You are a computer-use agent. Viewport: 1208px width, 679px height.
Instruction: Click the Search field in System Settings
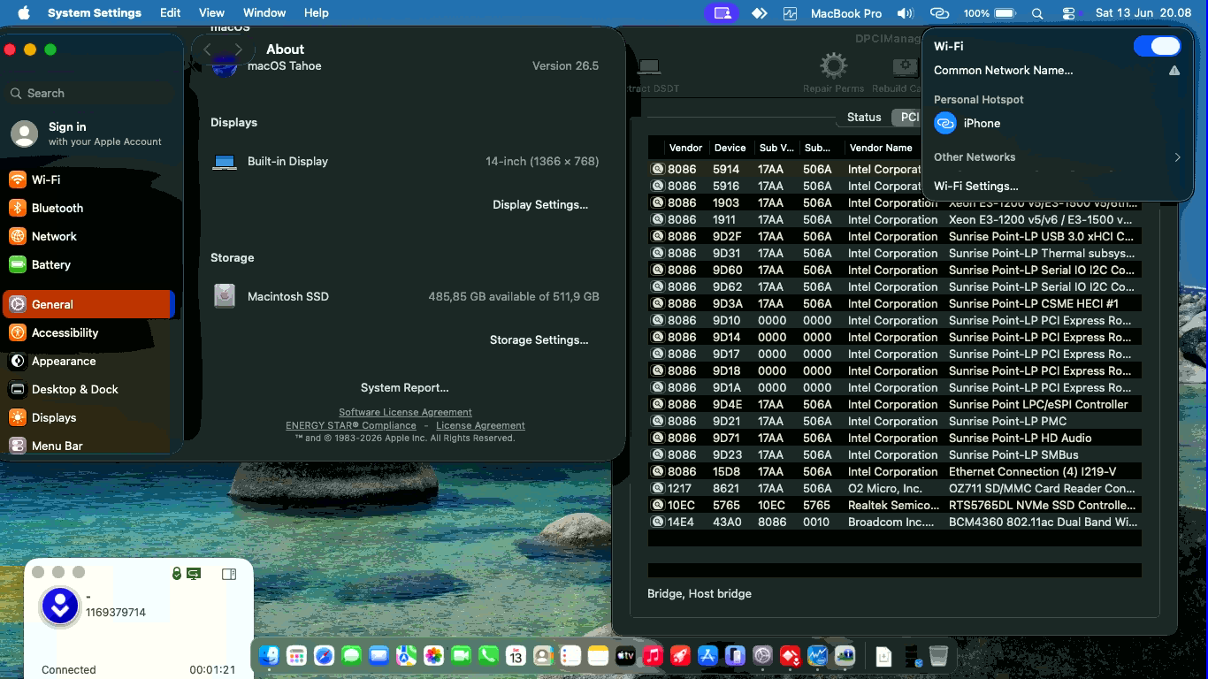point(88,93)
